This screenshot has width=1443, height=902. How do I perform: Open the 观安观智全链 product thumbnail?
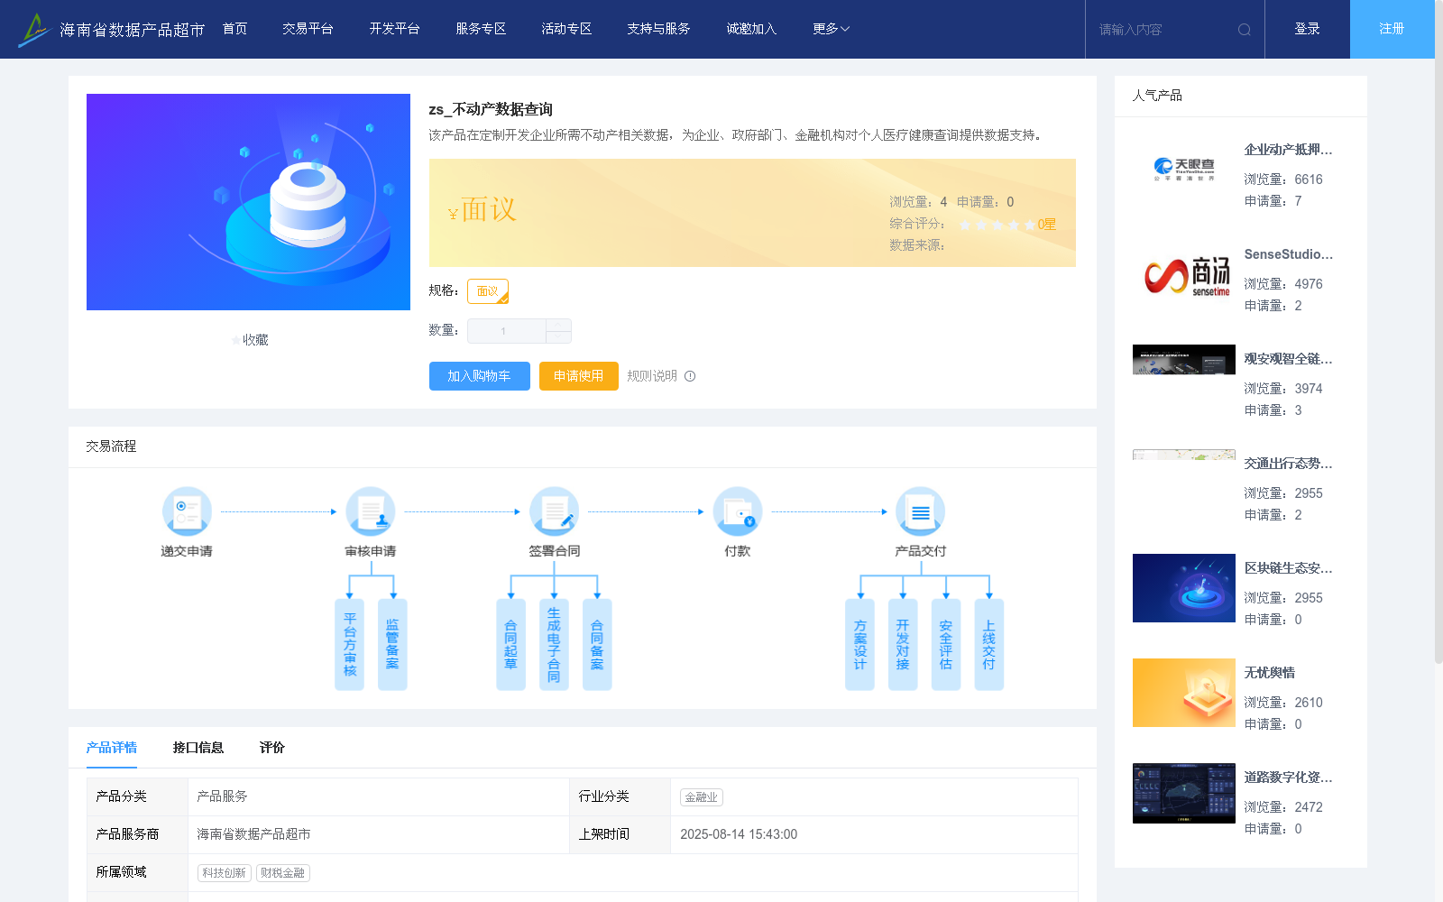pos(1184,359)
